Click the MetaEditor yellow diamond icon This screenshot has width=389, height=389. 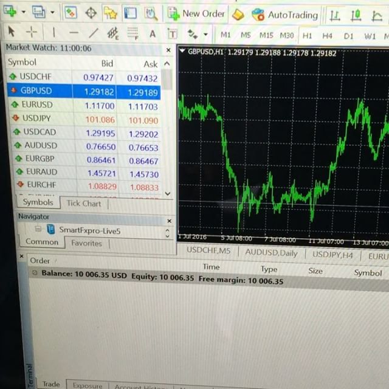(238, 15)
